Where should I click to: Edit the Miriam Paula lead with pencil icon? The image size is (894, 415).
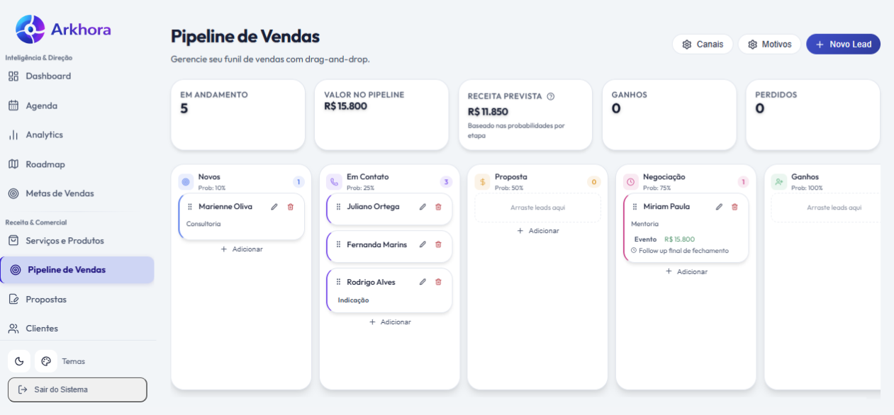point(719,207)
